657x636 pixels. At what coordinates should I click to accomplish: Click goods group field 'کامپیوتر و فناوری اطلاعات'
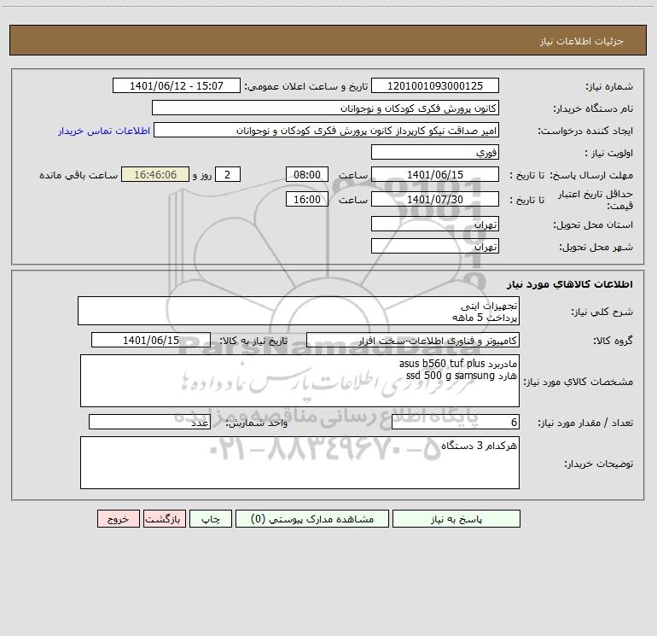(413, 340)
